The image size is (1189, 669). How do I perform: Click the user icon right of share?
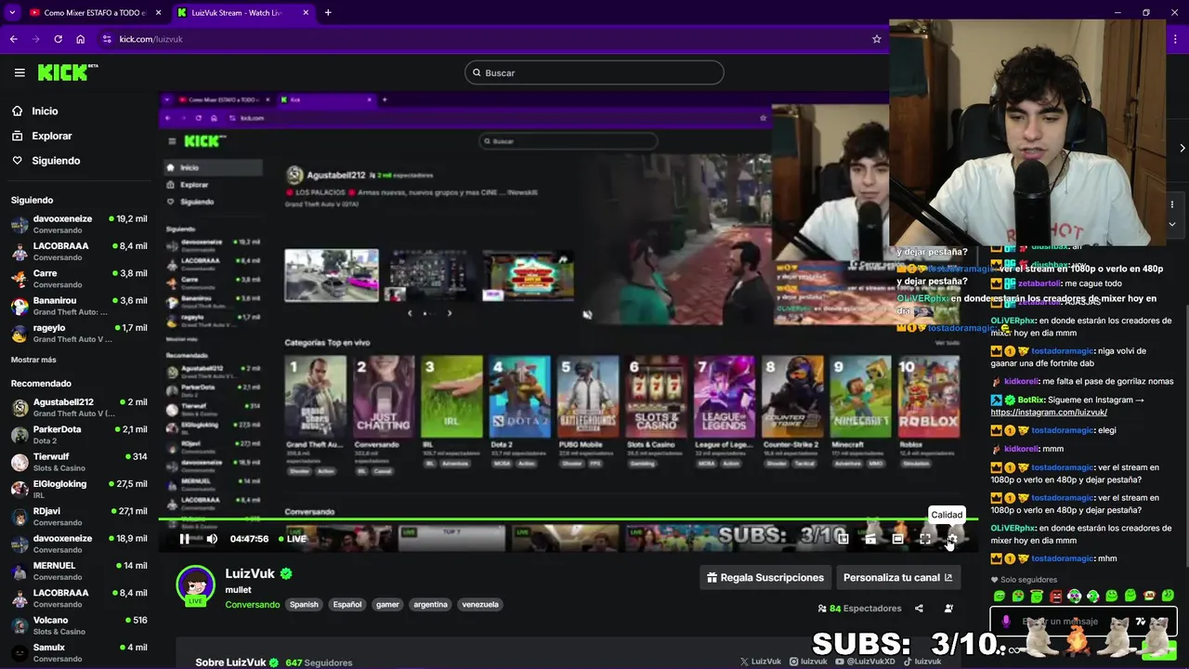(948, 609)
